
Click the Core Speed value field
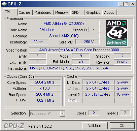point(45,82)
